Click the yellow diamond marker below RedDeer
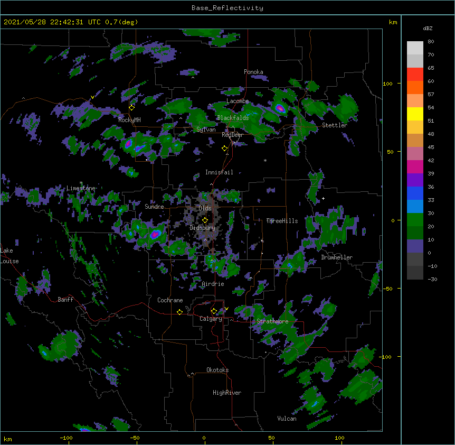Screen dimensions: 455x445 225,149
